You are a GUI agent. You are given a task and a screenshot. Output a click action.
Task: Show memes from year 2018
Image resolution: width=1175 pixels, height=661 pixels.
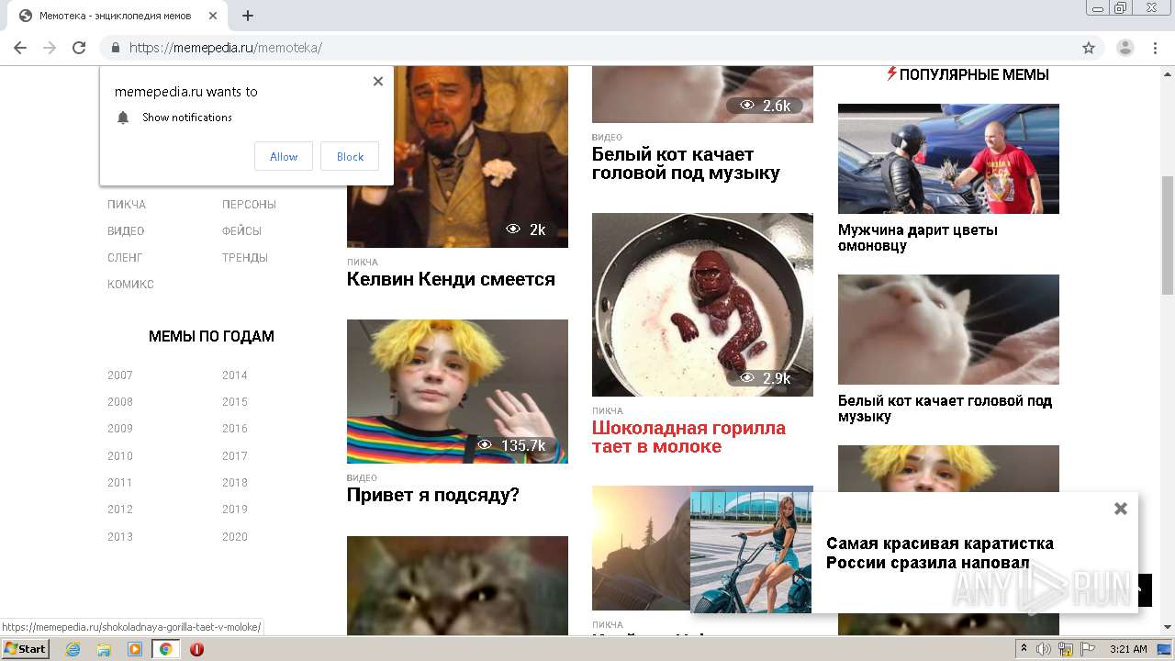point(235,483)
